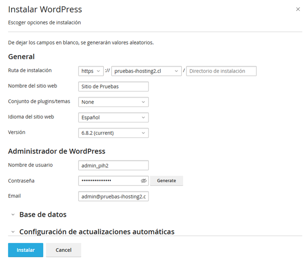
Task: Open the pruebas-ihosting2.cl domain dropdown
Action: [146, 71]
